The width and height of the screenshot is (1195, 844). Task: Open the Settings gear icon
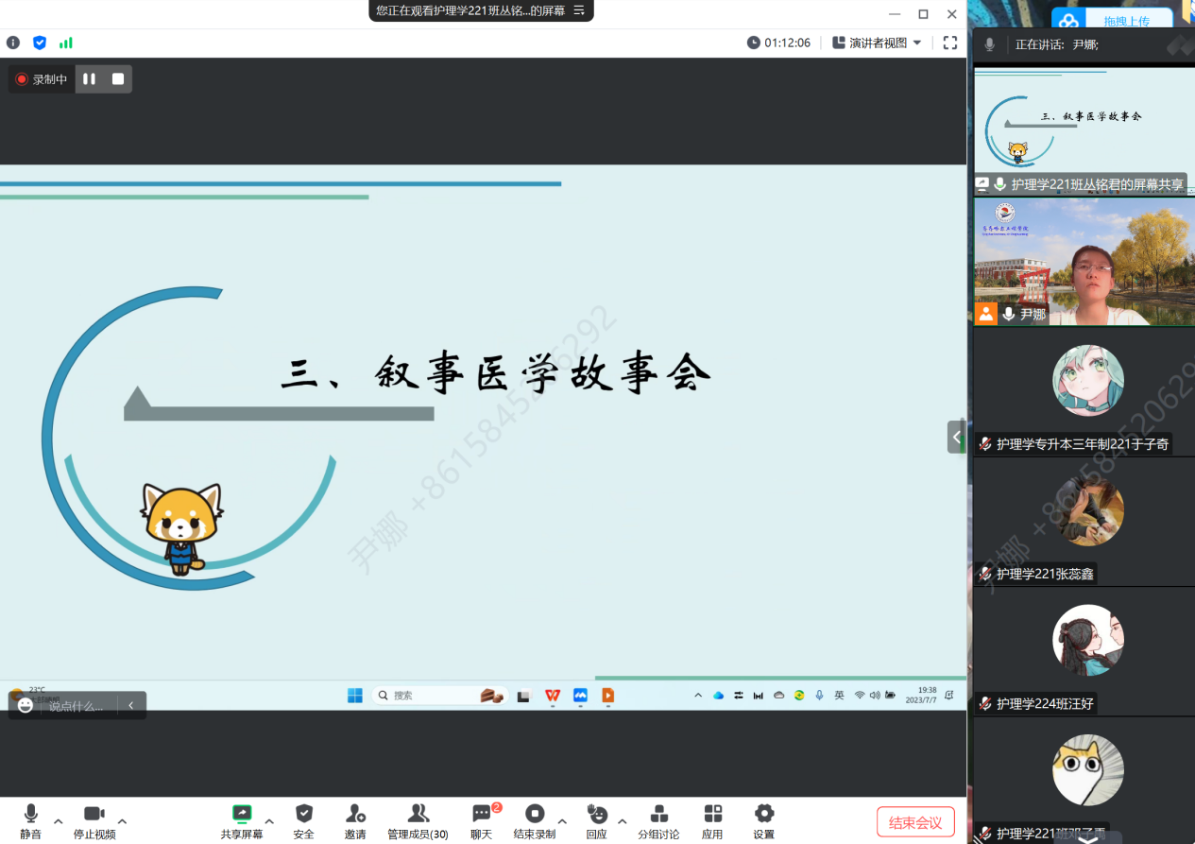click(x=763, y=815)
